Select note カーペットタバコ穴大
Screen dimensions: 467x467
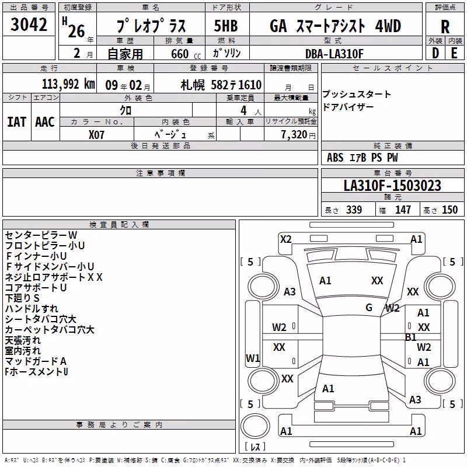(50, 330)
